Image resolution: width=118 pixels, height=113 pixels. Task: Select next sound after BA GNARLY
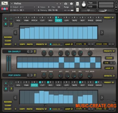(31, 52)
